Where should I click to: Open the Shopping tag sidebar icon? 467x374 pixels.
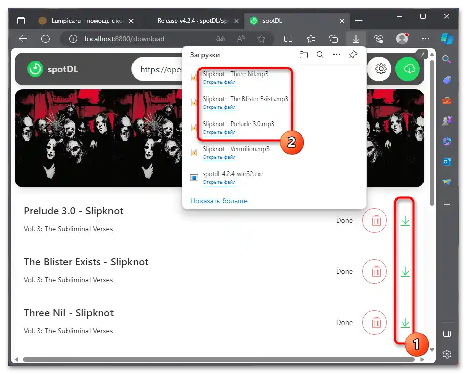(x=447, y=80)
